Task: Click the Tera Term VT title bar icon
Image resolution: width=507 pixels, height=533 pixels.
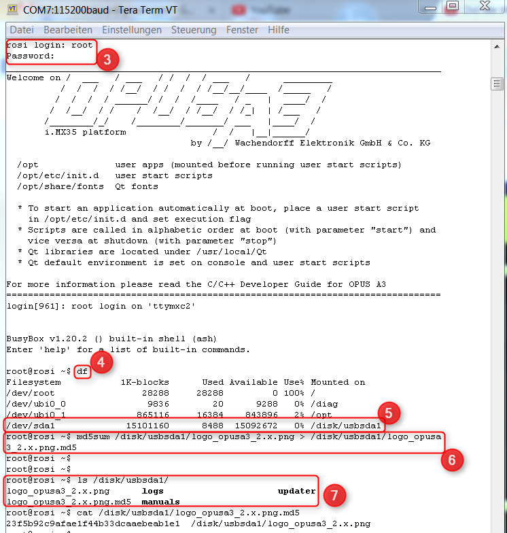Action: click(12, 10)
